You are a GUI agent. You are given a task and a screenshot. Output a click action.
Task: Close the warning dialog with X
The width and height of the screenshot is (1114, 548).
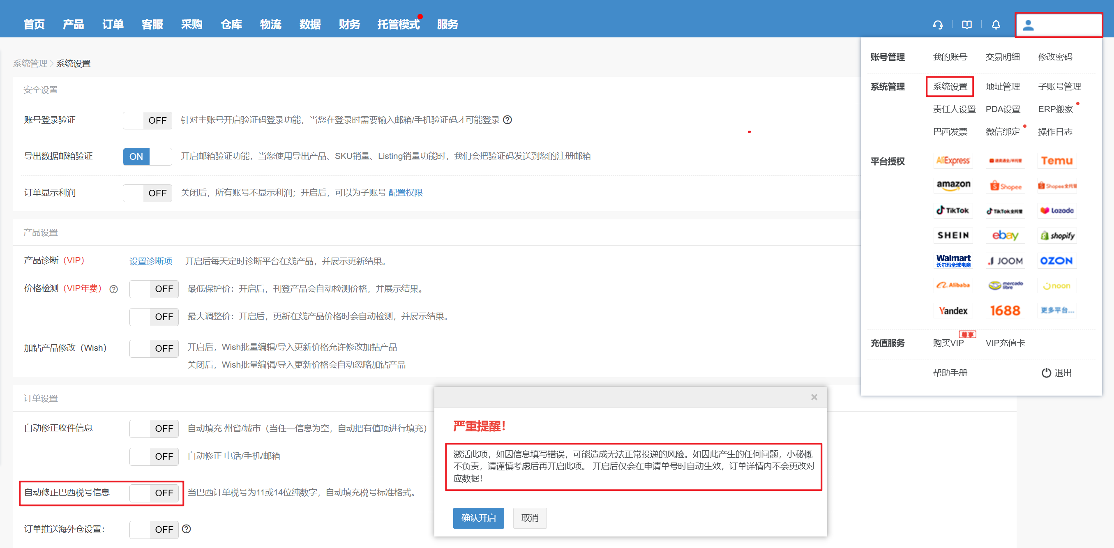point(814,397)
